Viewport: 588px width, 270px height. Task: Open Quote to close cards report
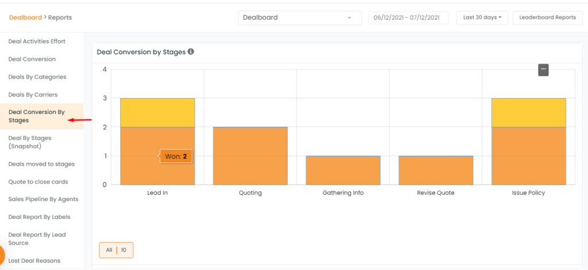tap(38, 182)
